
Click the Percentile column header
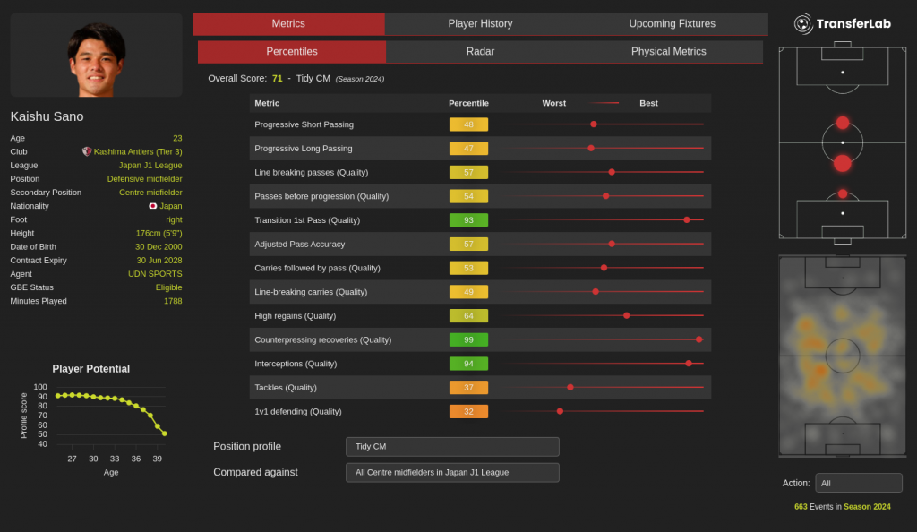pos(468,103)
